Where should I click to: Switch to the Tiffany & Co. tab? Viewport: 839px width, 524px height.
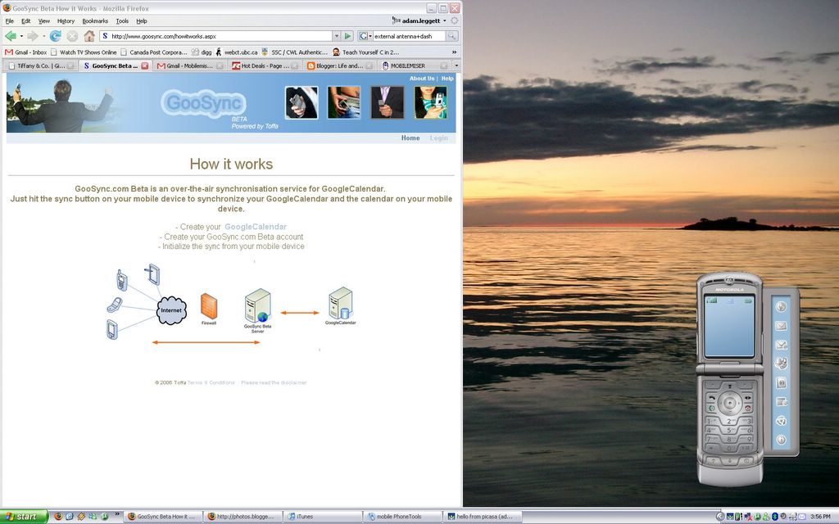(41, 65)
